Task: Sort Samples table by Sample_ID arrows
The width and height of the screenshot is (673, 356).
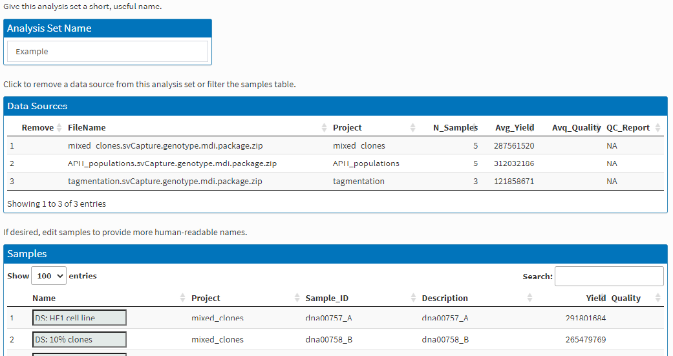Action: point(413,298)
